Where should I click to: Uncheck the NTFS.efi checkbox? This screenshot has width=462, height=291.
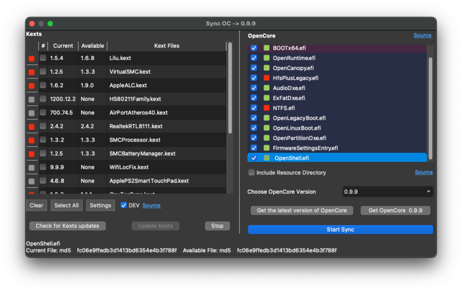click(x=254, y=108)
